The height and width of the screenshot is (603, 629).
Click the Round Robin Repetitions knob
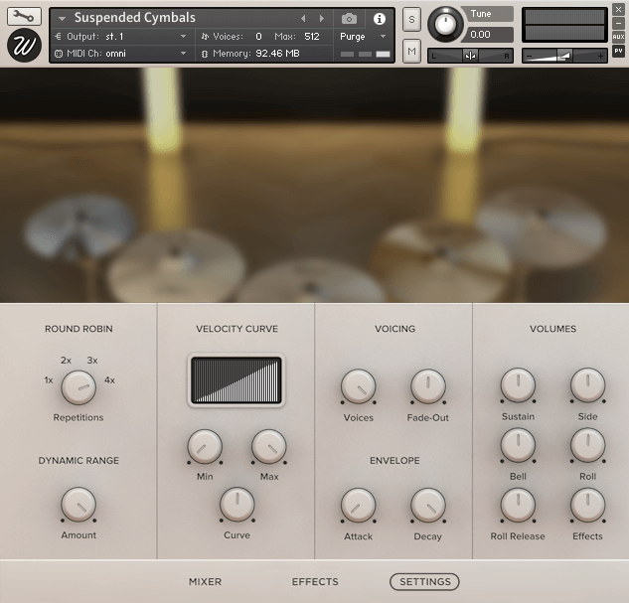point(79,387)
